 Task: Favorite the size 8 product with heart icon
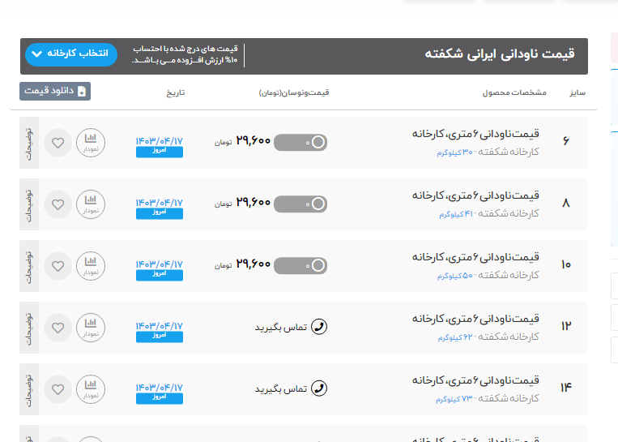(58, 205)
